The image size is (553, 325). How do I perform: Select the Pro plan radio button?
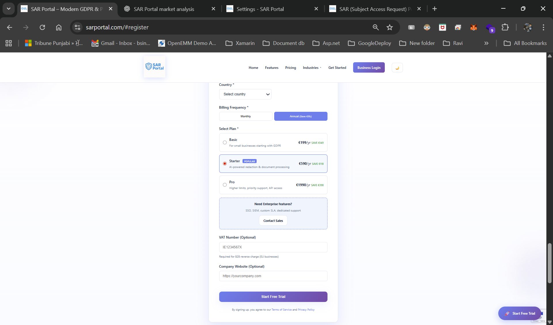[x=225, y=185]
